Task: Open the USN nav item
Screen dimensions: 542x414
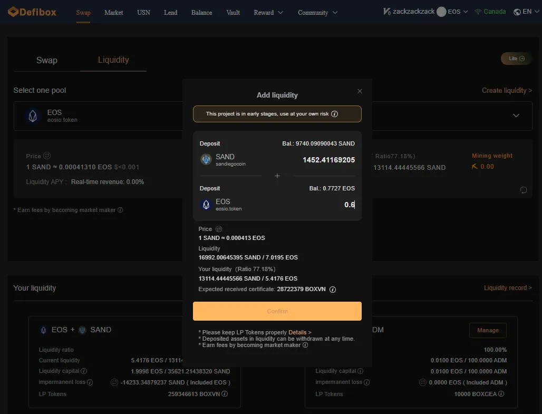Action: [143, 13]
